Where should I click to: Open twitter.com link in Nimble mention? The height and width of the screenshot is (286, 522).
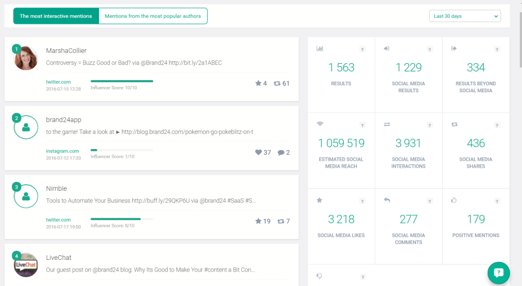coord(58,220)
